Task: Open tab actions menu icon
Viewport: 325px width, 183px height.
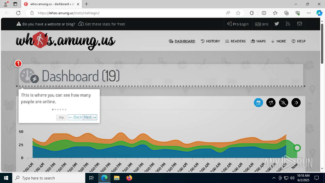Action: (x=15, y=4)
